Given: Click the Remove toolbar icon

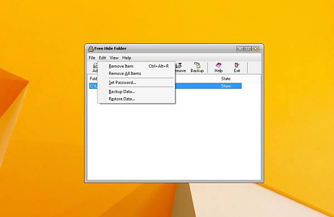Looking at the screenshot, I should 180,68.
